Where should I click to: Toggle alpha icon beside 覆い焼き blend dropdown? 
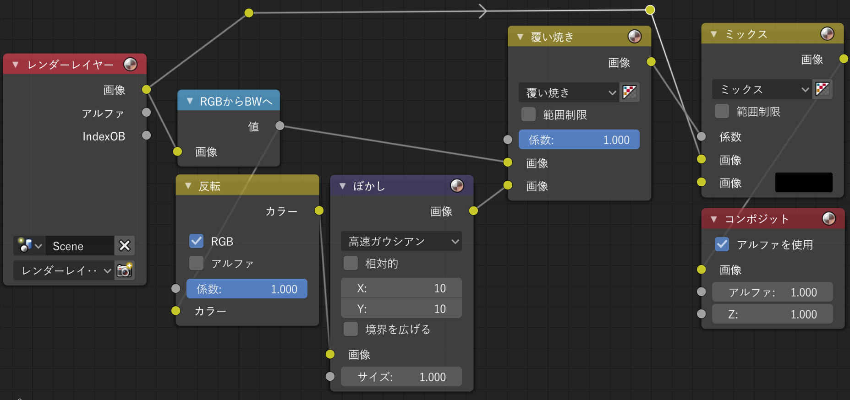630,92
